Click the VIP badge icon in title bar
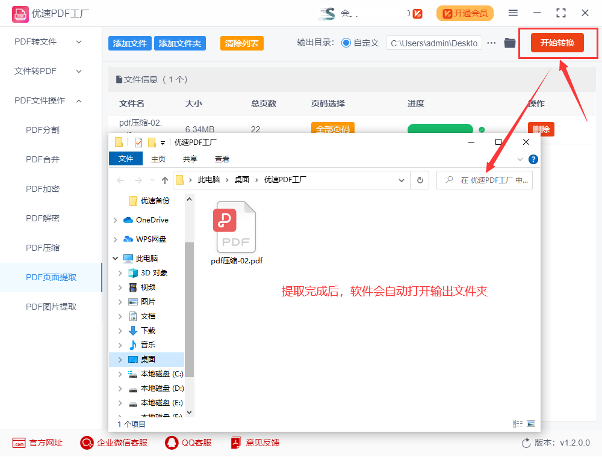The width and height of the screenshot is (602, 457). 417,14
